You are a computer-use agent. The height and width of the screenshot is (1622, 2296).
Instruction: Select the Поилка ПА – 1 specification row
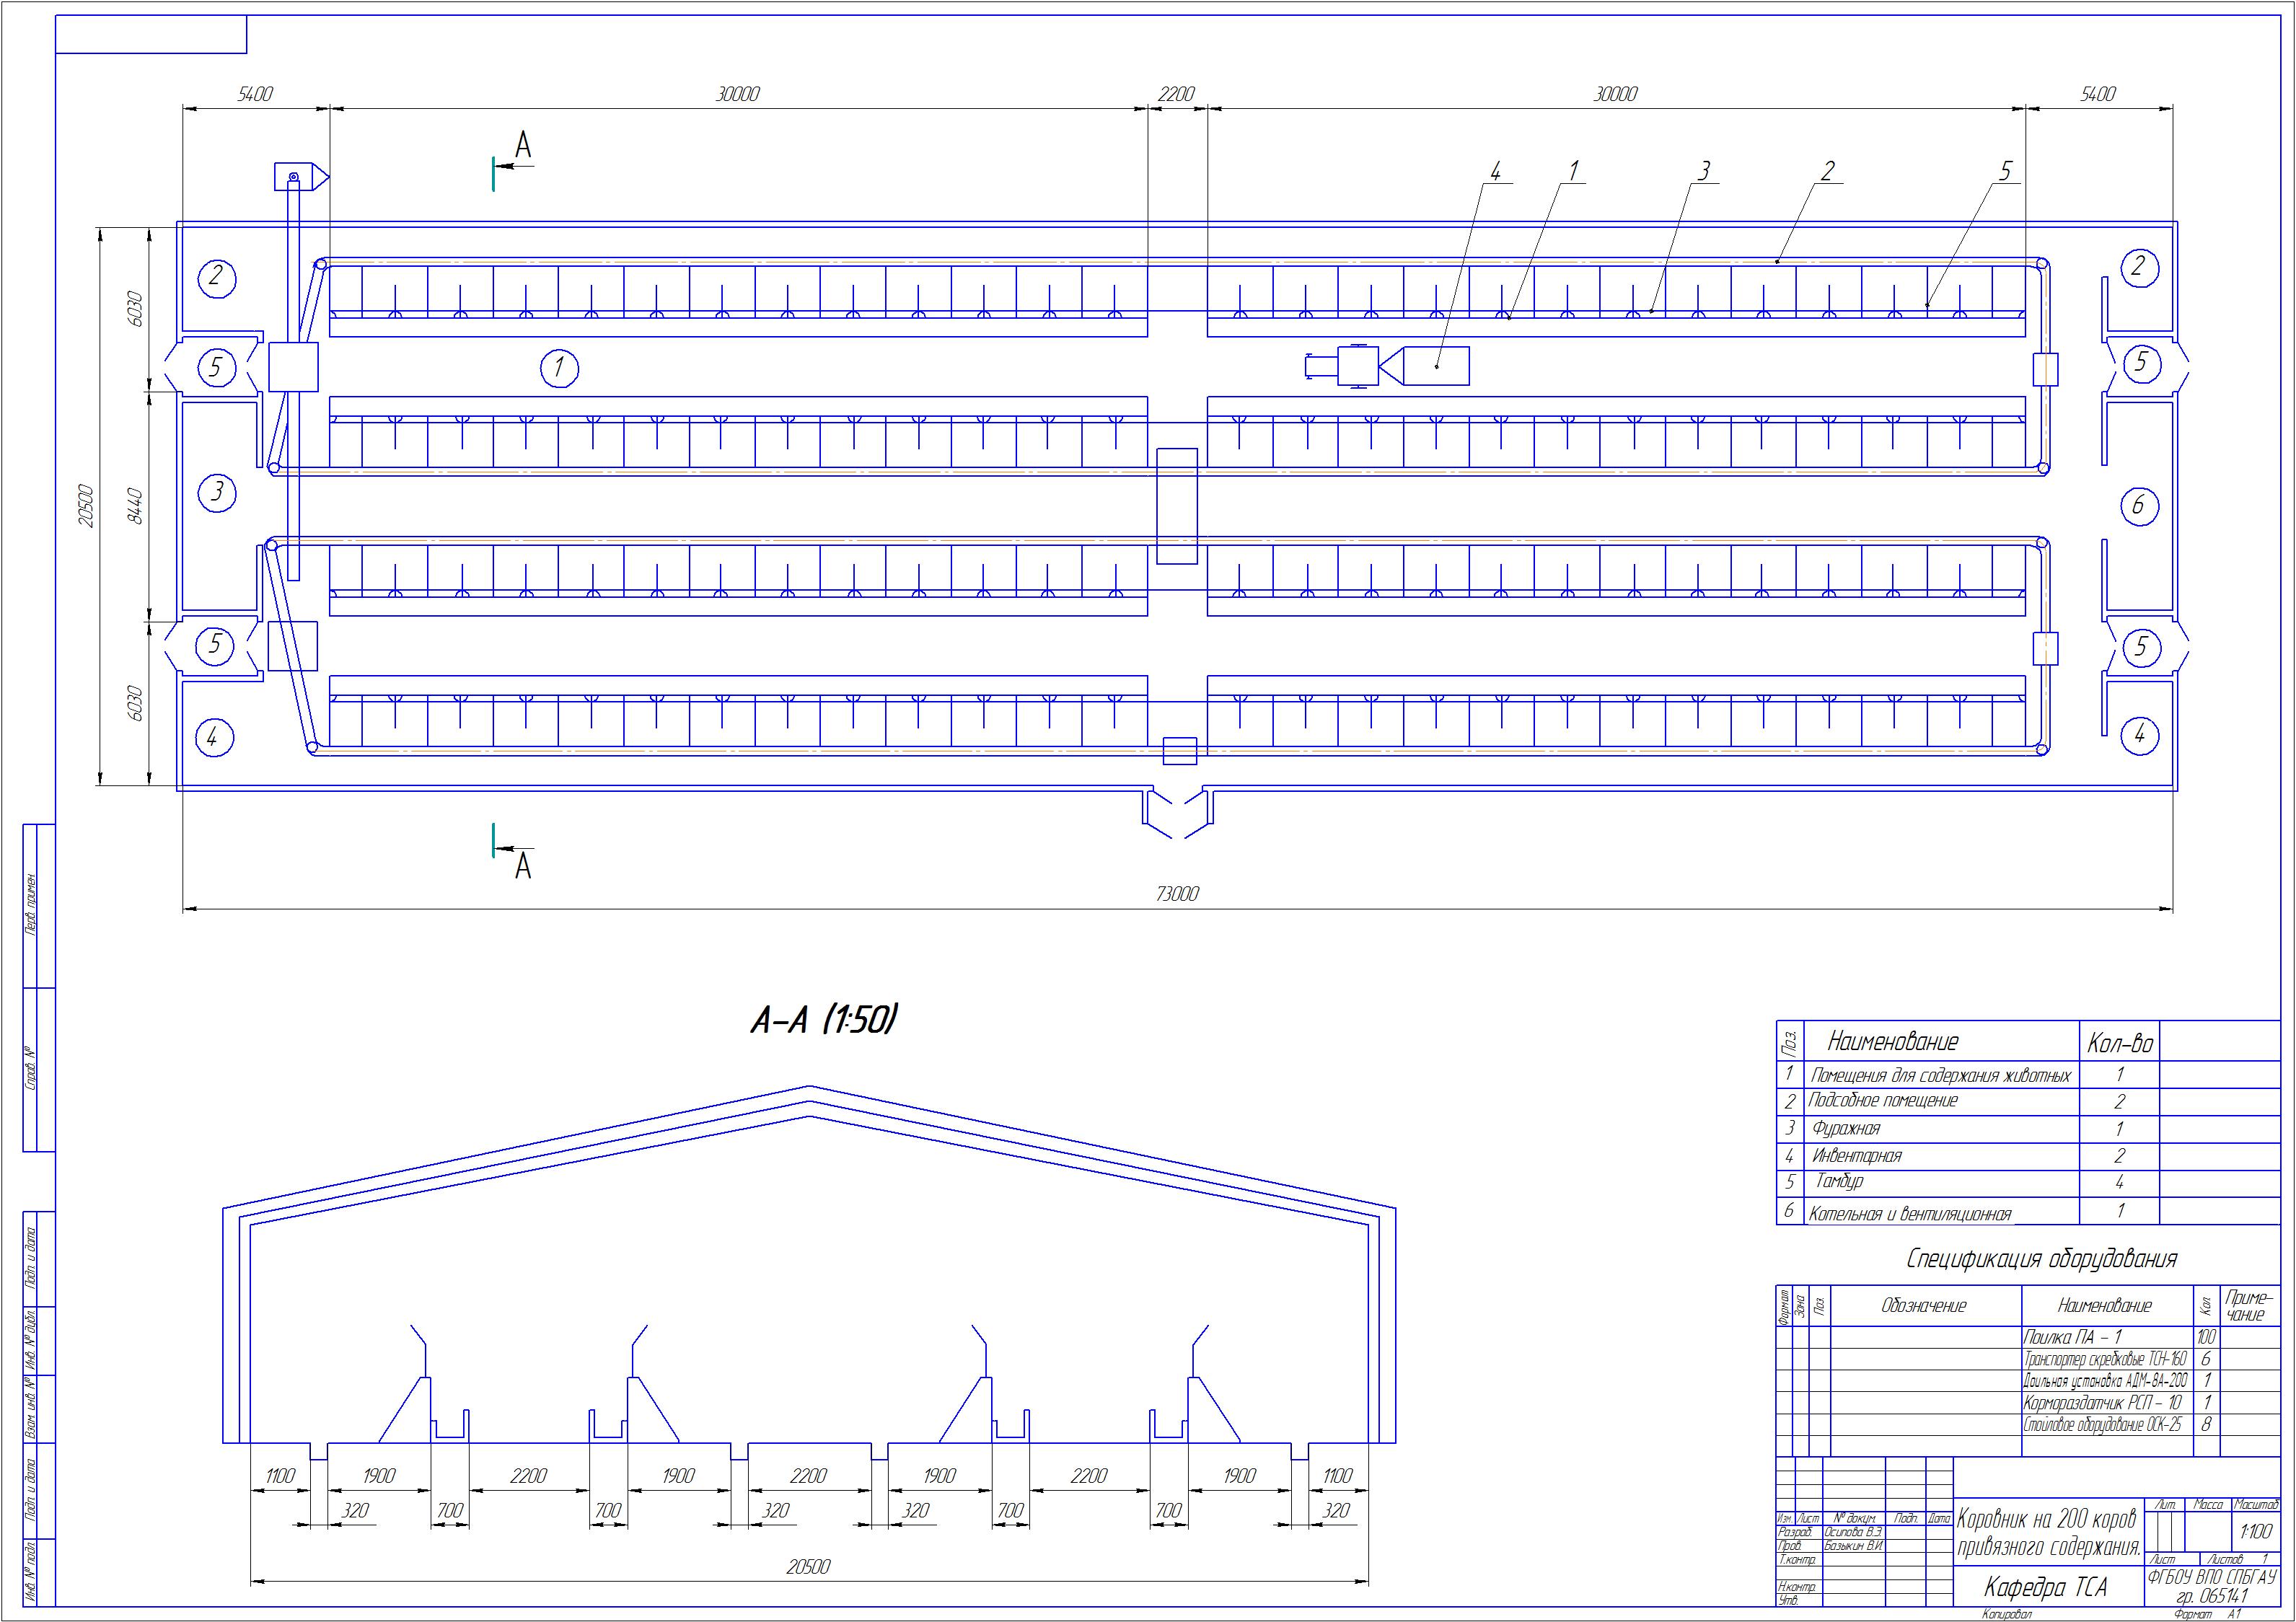(2072, 1337)
